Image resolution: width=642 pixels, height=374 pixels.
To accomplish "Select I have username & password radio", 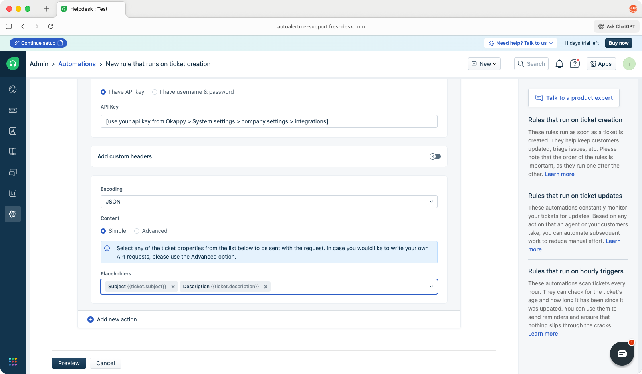I will pyautogui.click(x=155, y=92).
